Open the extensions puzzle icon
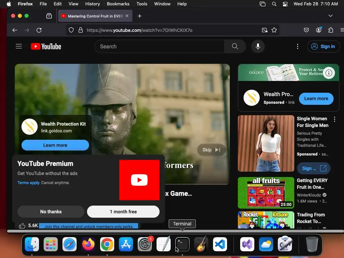 pyautogui.click(x=331, y=30)
